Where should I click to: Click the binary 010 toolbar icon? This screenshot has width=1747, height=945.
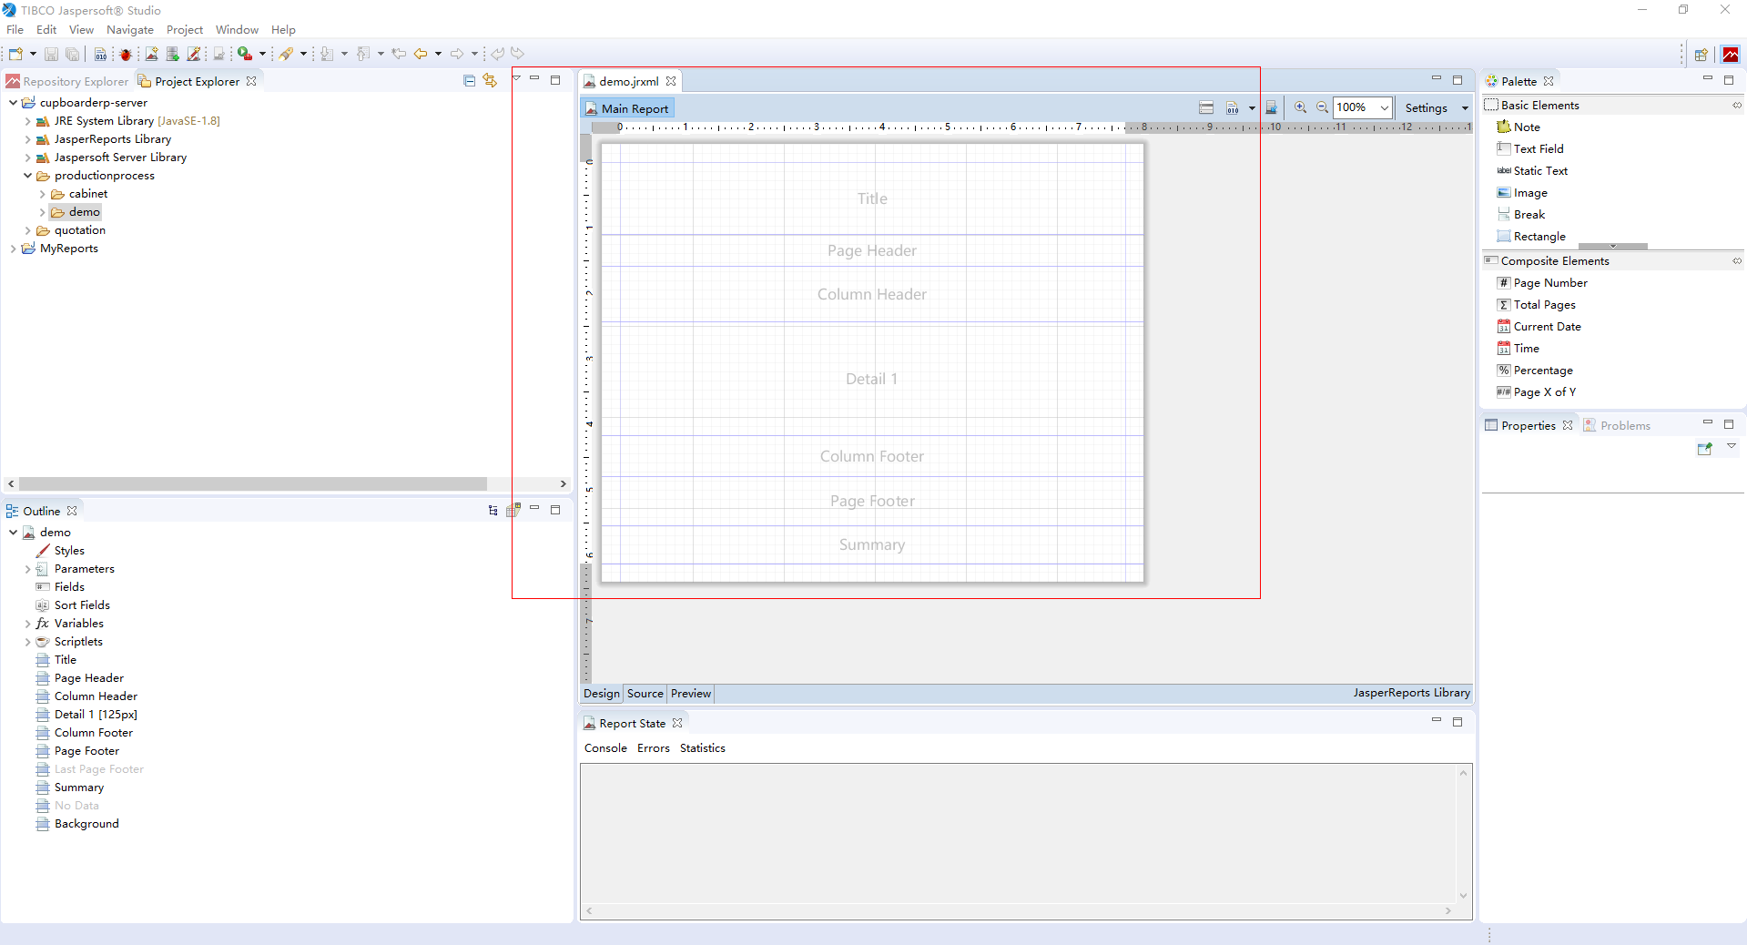(x=101, y=55)
